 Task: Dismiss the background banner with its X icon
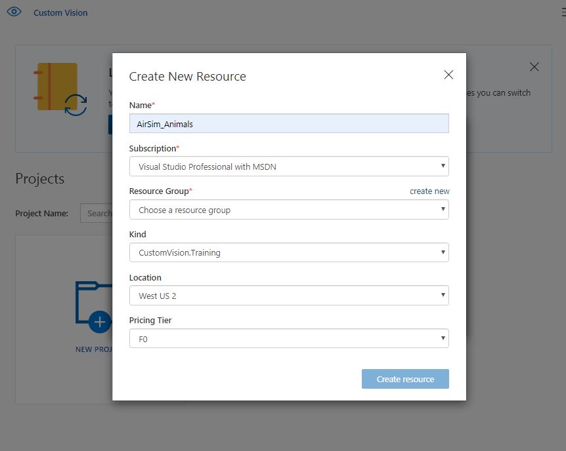pos(534,67)
